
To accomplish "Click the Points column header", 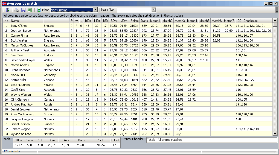I will (x=134, y=21).
